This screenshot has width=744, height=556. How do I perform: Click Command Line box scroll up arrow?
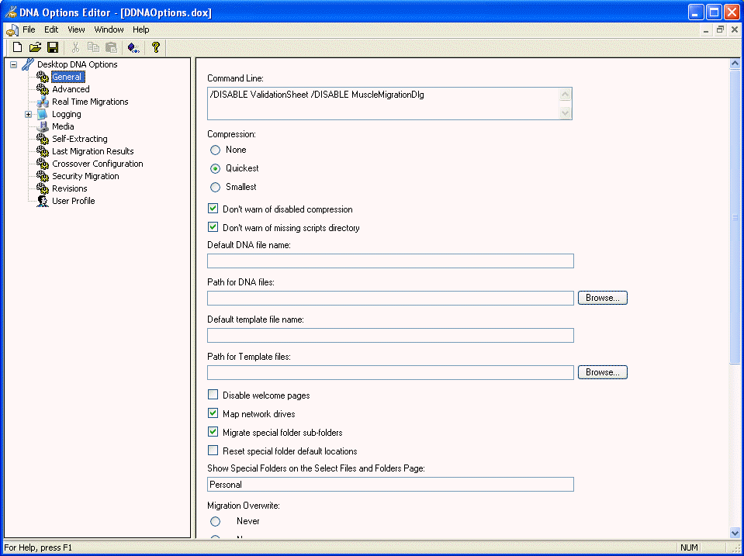(565, 95)
